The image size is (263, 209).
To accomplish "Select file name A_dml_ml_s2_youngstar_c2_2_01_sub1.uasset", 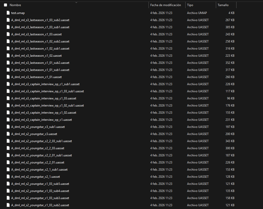I will coord(42,155).
